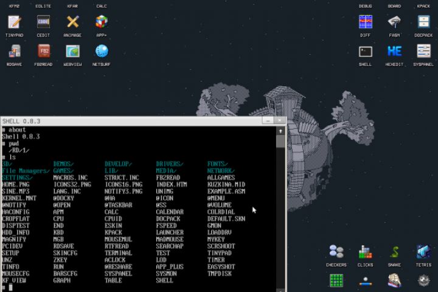Open the ball and paddle game icon
This screenshot has height=292, width=438.
pyautogui.click(x=366, y=281)
